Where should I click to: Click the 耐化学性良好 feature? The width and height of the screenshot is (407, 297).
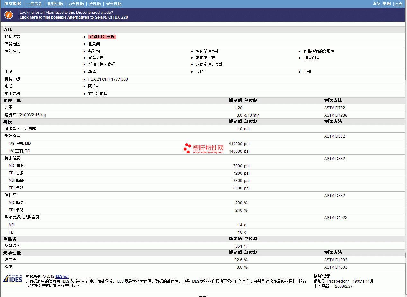[207, 51]
